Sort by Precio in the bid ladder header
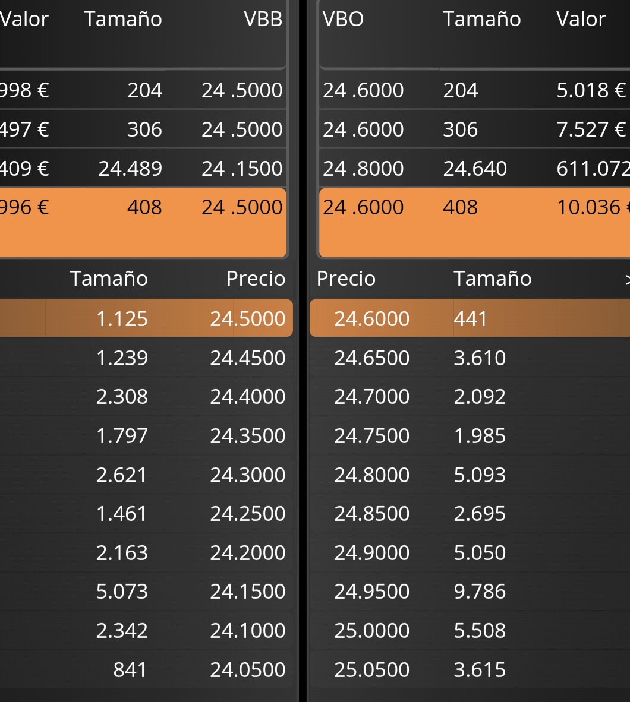The height and width of the screenshot is (702, 630). tap(256, 279)
